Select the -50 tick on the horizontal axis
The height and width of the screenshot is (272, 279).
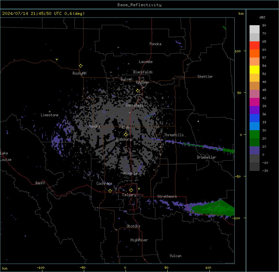click(83, 267)
